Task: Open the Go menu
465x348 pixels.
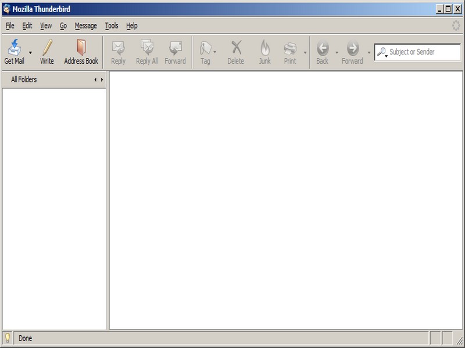Action: [x=63, y=26]
